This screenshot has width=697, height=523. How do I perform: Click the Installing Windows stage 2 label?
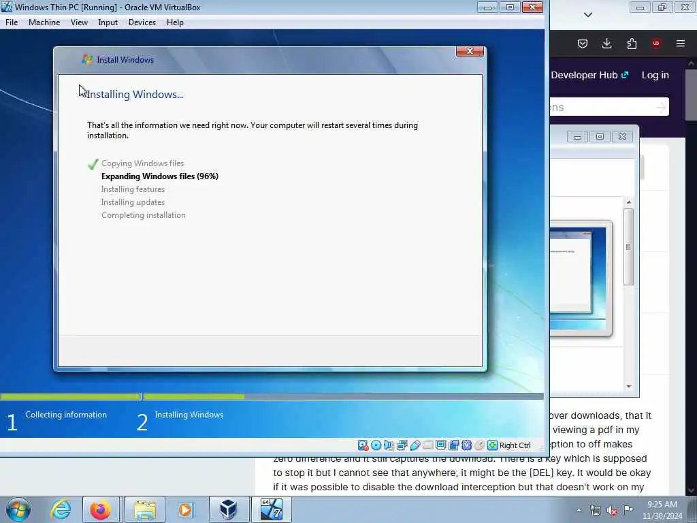click(189, 415)
